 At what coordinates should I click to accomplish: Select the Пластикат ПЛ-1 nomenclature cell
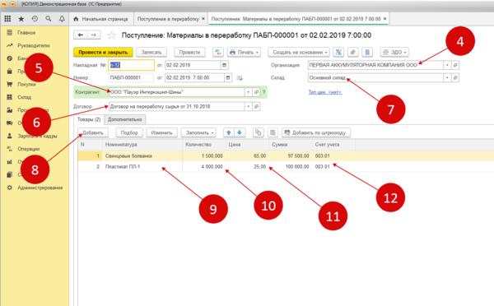click(x=142, y=166)
